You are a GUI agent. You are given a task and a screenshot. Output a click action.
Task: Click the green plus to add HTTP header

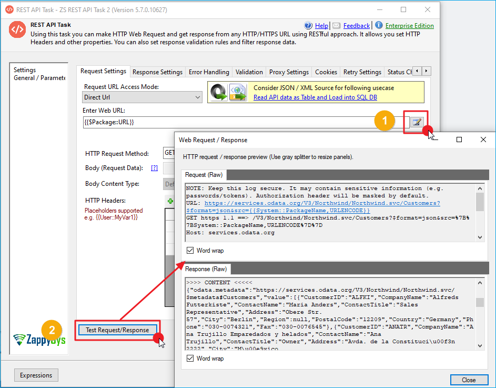pyautogui.click(x=170, y=201)
